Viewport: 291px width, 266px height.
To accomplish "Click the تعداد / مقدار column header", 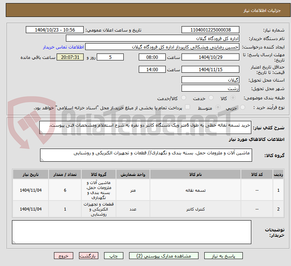I will click(65, 174).
